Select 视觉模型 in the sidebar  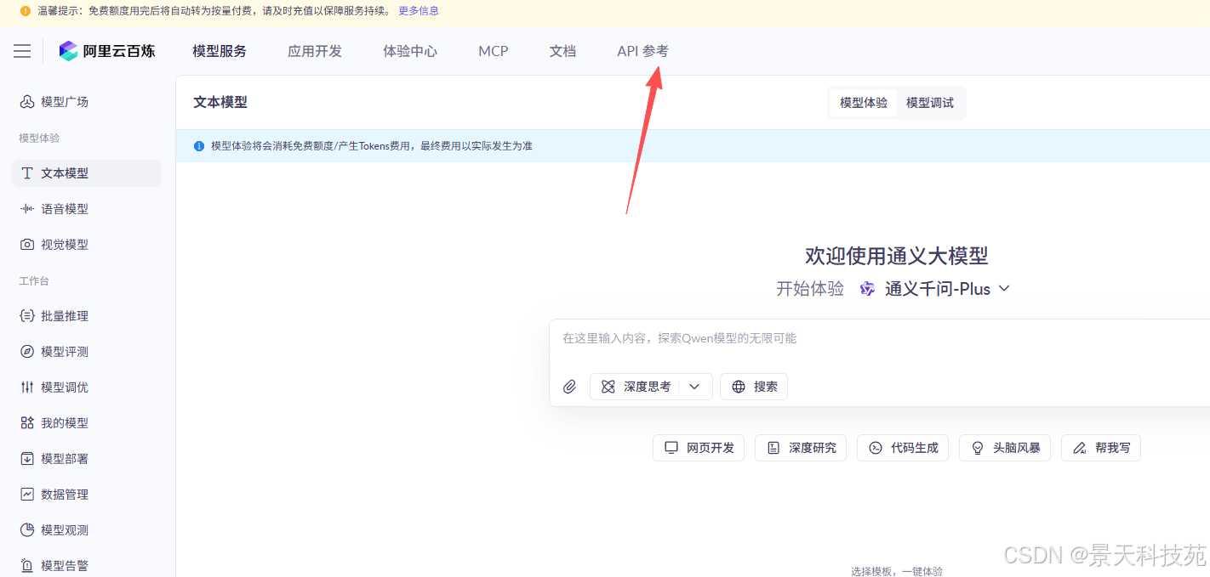click(87, 245)
